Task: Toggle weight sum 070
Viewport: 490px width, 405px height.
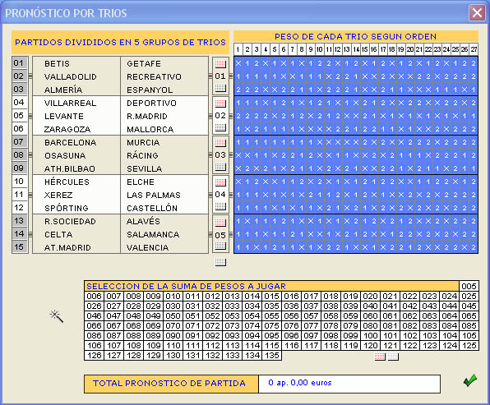Action: click(x=173, y=325)
